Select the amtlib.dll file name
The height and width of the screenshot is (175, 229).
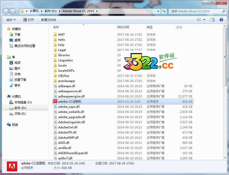pyautogui.click(x=65, y=148)
